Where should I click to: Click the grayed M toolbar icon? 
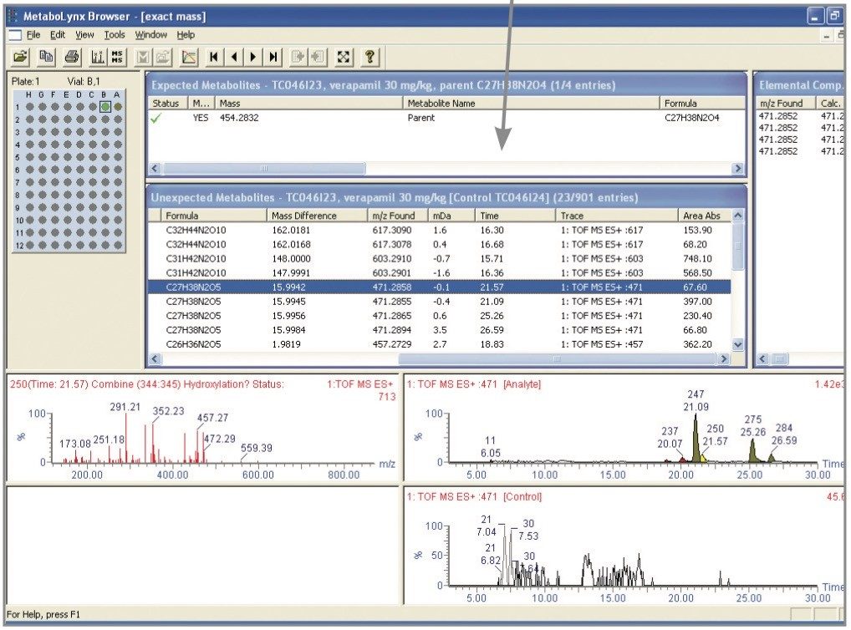pyautogui.click(x=143, y=57)
